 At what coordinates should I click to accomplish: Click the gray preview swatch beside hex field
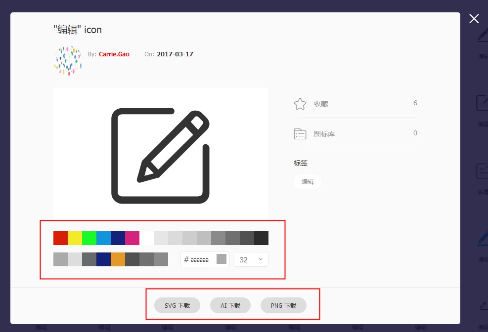[x=222, y=259]
